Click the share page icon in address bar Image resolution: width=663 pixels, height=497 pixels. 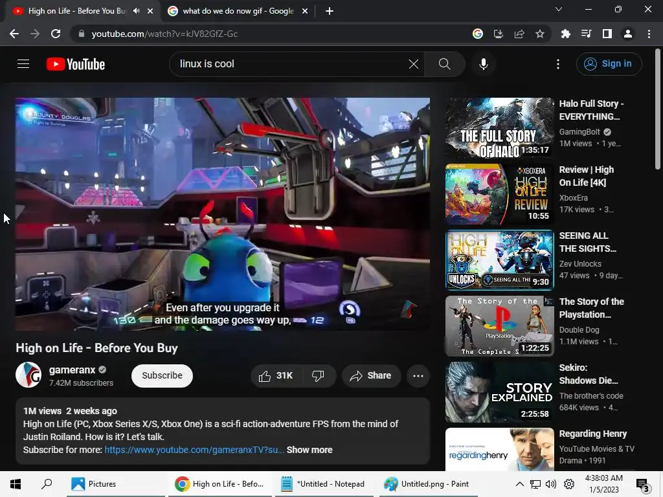[519, 34]
